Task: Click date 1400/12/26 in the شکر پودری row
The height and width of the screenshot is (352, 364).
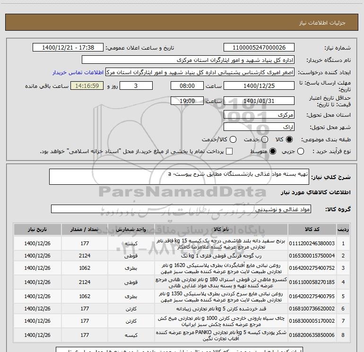Action: (37, 335)
